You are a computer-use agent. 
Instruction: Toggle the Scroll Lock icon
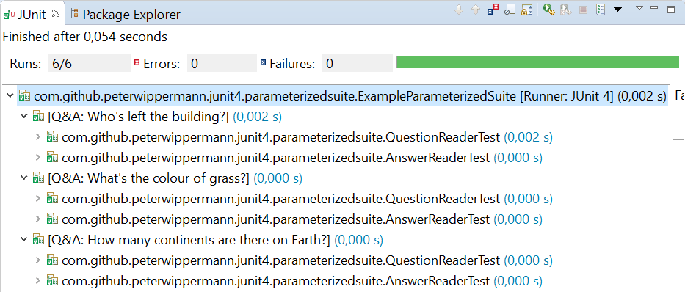(x=527, y=10)
